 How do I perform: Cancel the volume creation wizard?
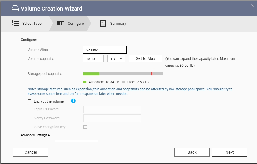click(x=30, y=152)
